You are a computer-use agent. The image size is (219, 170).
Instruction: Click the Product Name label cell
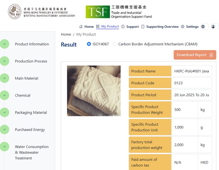coord(150,71)
